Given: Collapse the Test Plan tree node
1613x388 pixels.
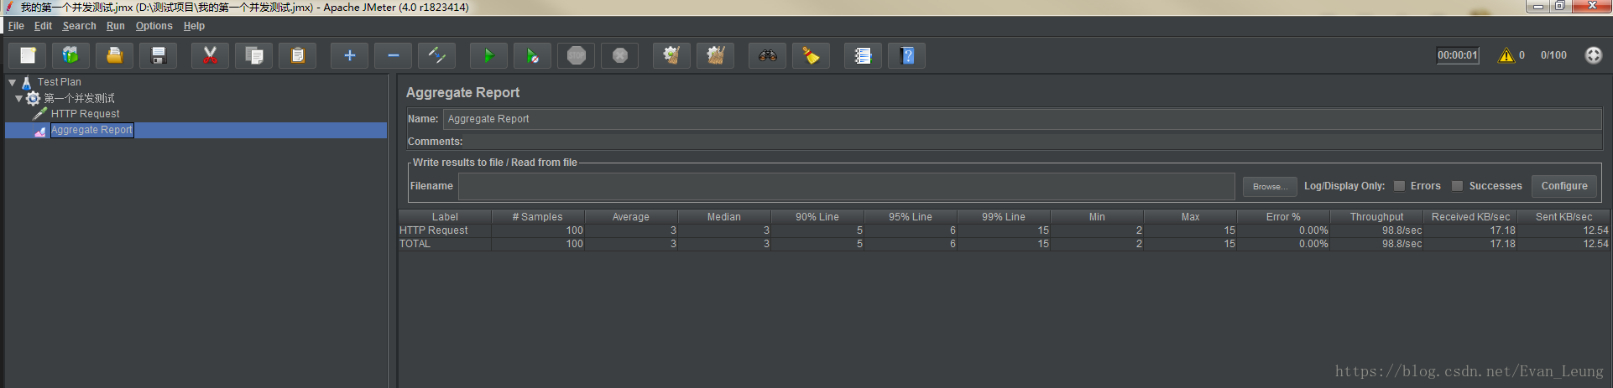Looking at the screenshot, I should (x=13, y=82).
